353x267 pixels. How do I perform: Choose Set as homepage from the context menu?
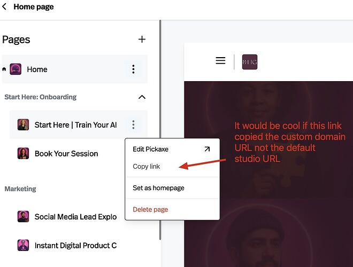coord(172,188)
